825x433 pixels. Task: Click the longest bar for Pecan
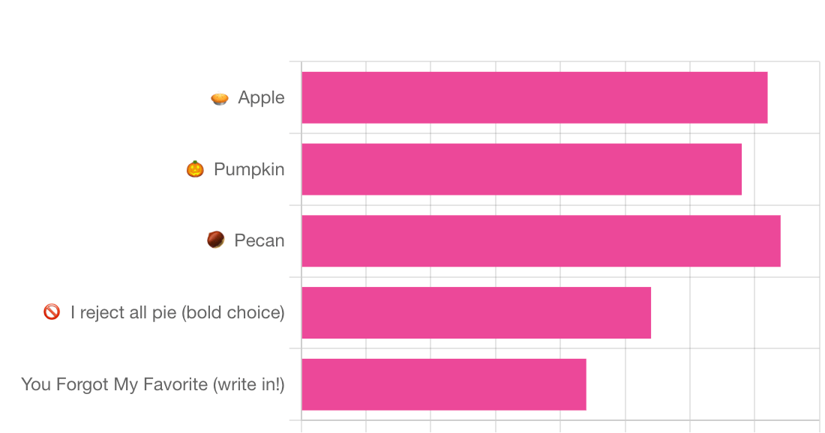coord(541,240)
